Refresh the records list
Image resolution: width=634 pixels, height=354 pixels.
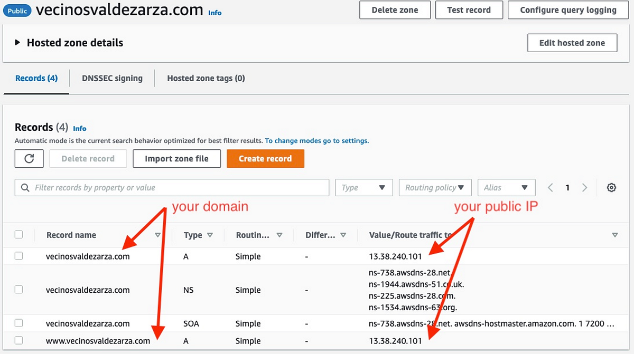click(29, 158)
